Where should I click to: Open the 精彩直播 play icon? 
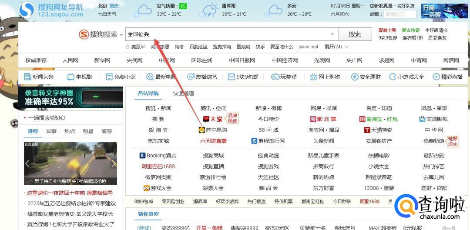(436, 77)
